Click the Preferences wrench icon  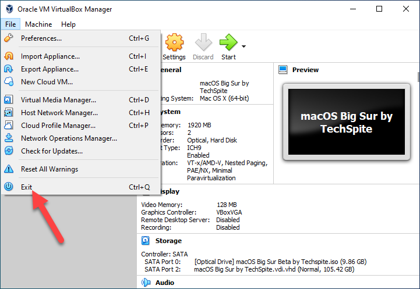pos(9,38)
